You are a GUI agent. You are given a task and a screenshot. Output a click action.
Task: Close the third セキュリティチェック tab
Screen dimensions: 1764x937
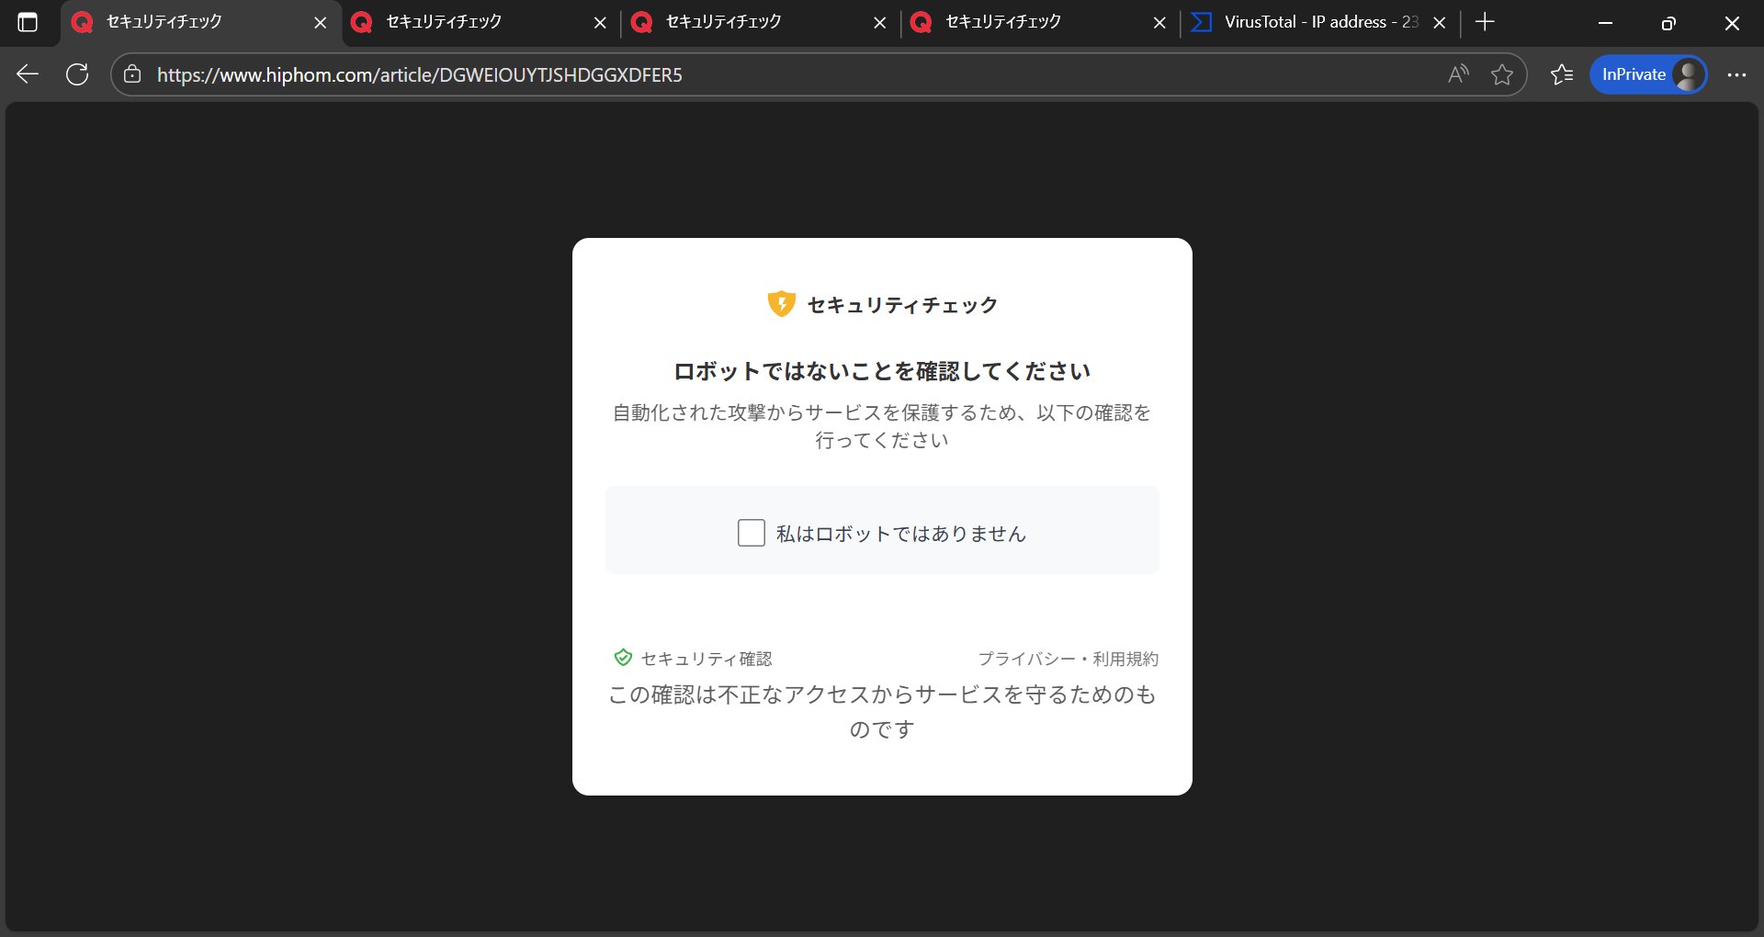880,22
